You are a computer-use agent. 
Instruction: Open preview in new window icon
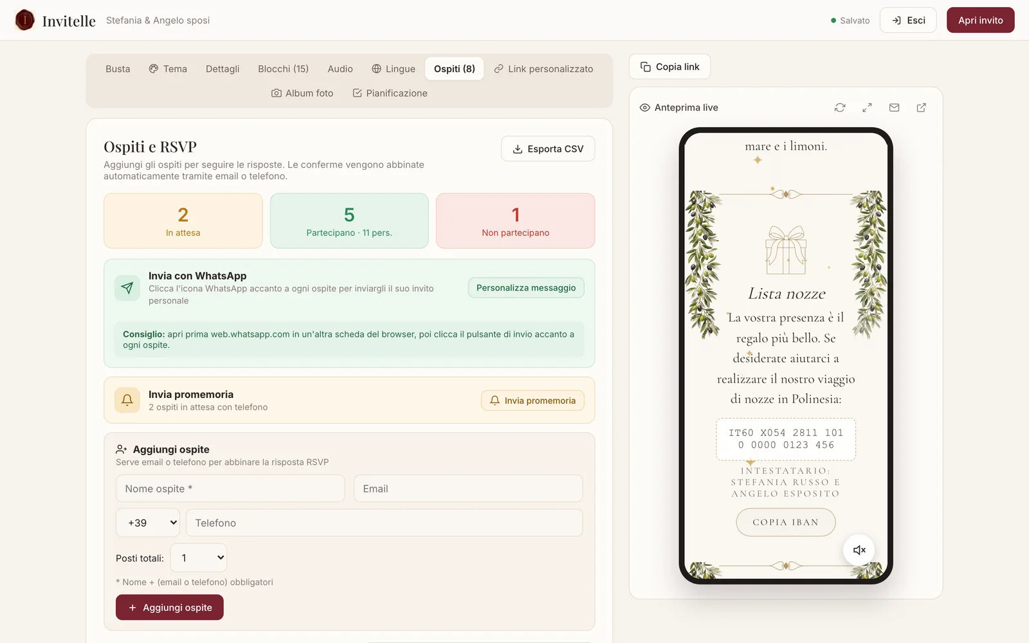click(921, 107)
